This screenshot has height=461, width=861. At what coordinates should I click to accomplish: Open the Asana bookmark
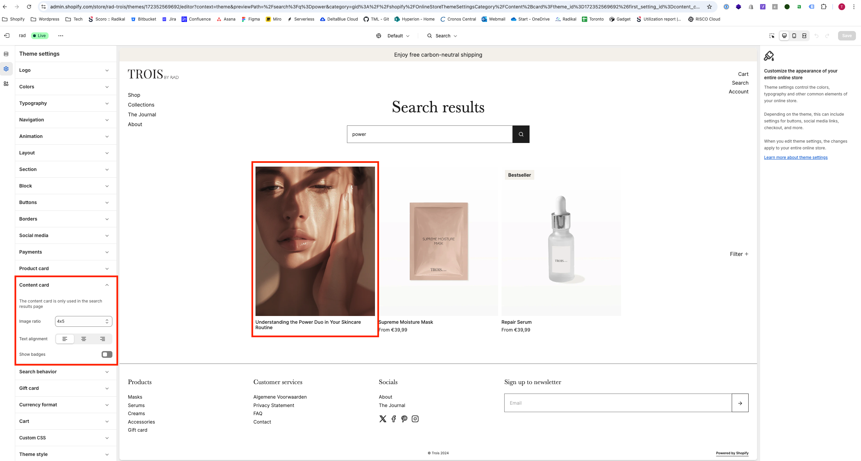point(226,19)
